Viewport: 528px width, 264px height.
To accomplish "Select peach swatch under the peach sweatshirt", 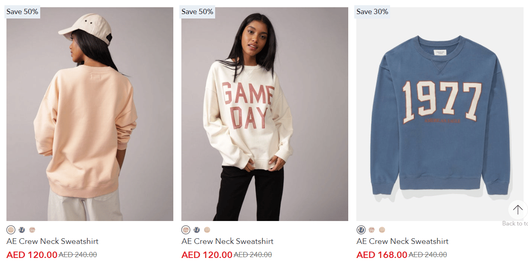I will pos(11,230).
